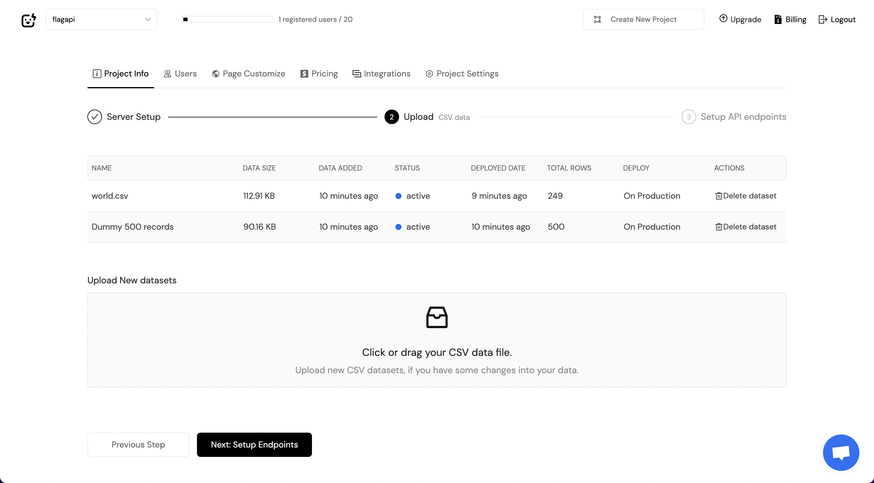Screen dimensions: 874x483
Task: Click the STATUS column header
Action: tap(407, 168)
